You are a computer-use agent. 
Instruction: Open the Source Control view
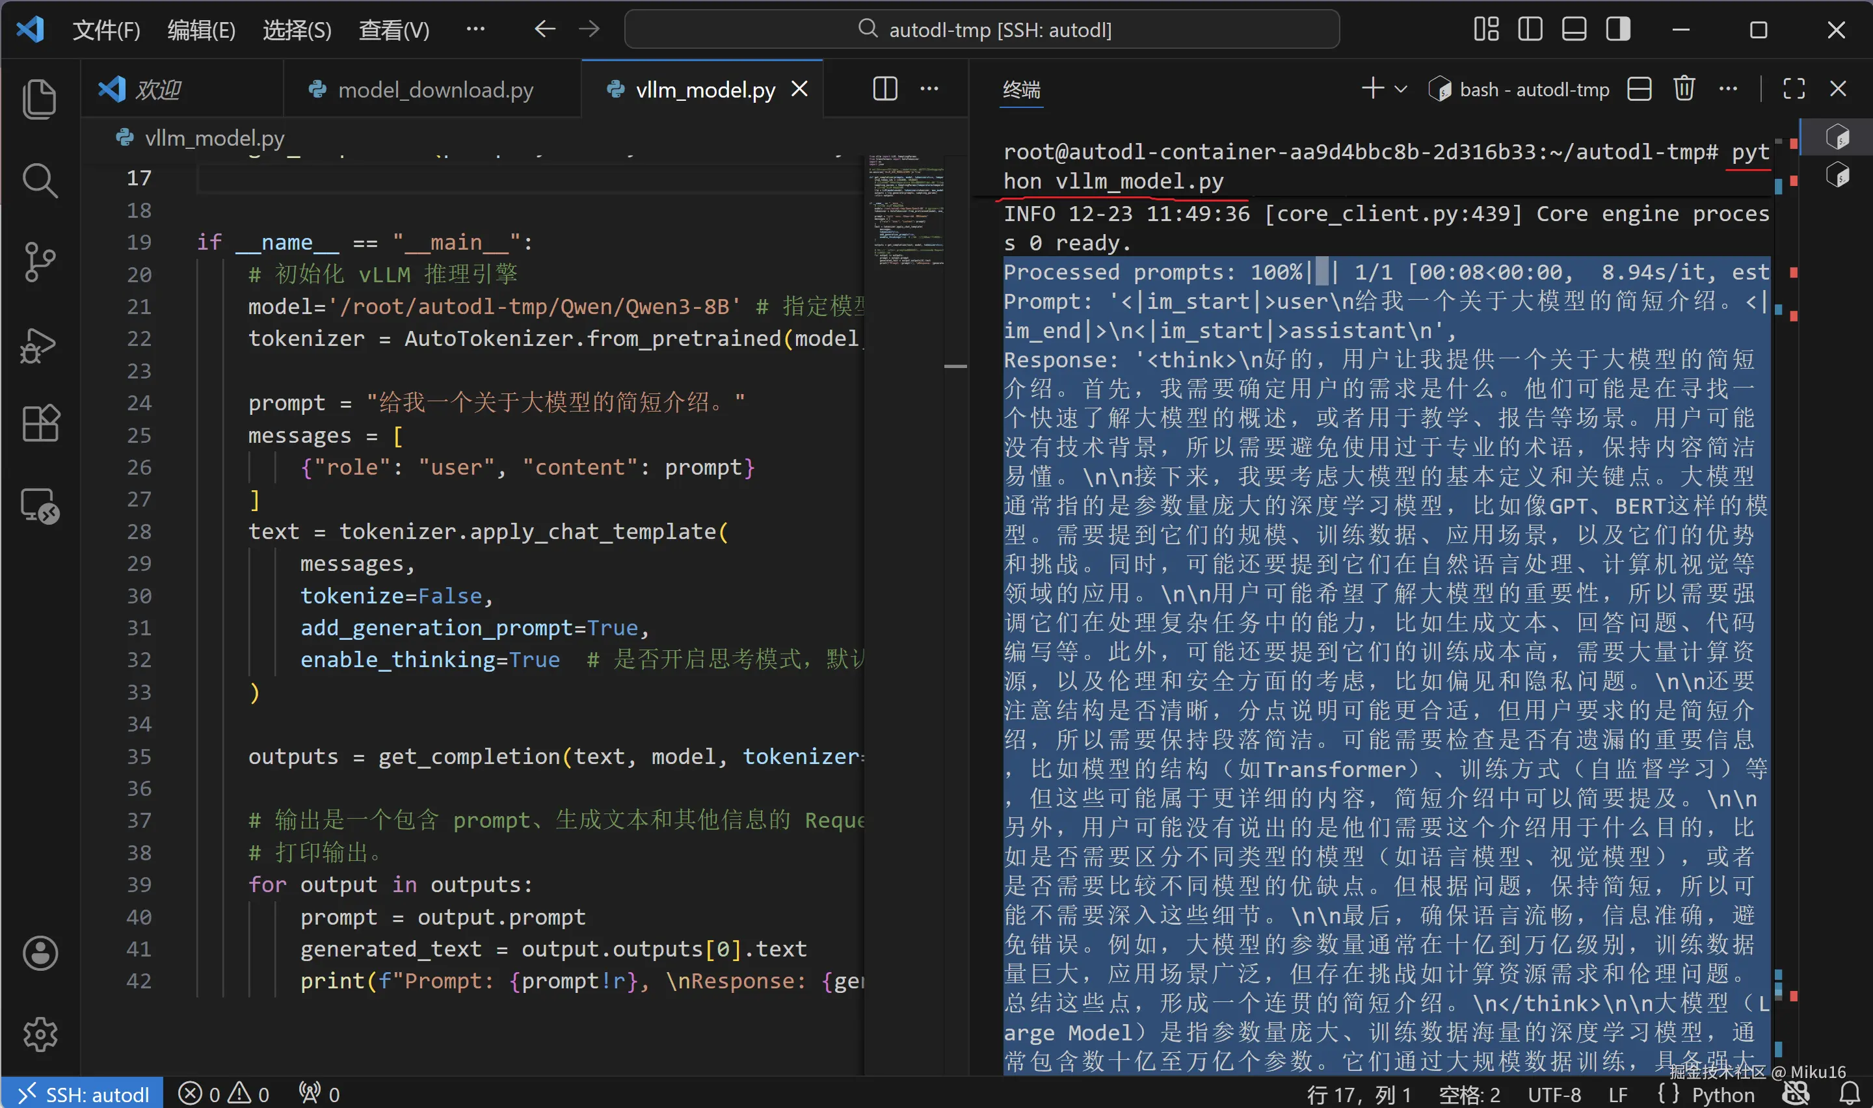point(40,262)
